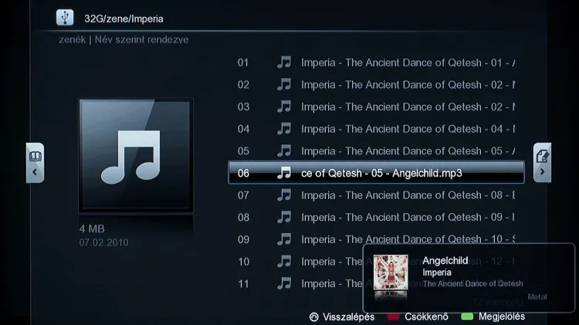Click music note icon of track 09
The height and width of the screenshot is (325, 579).
284,239
